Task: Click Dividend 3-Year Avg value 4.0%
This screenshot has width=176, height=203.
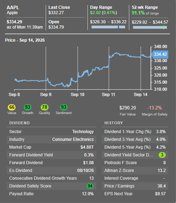Action: point(161,139)
